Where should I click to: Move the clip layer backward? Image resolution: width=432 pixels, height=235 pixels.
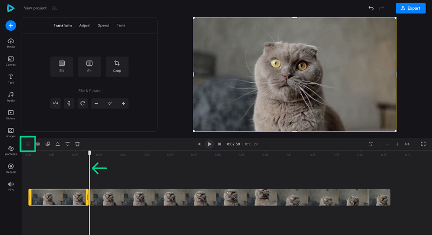point(67,144)
